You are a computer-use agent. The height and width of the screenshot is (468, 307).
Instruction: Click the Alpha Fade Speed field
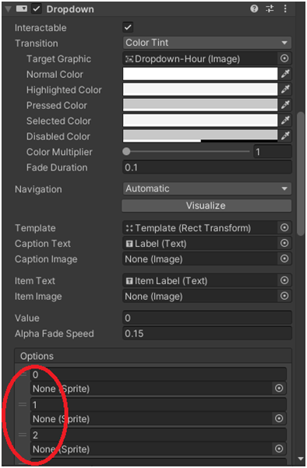pyautogui.click(x=207, y=333)
